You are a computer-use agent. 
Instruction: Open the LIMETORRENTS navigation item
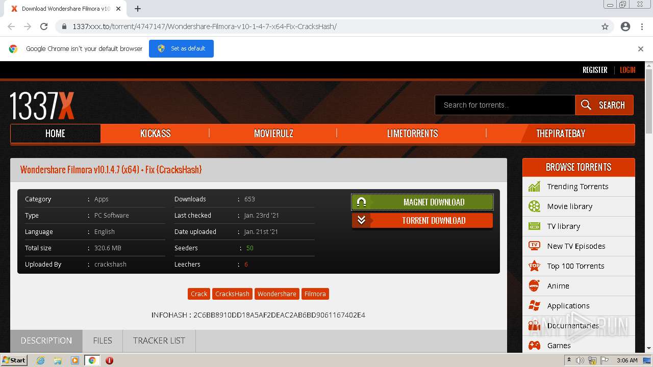[x=412, y=134]
